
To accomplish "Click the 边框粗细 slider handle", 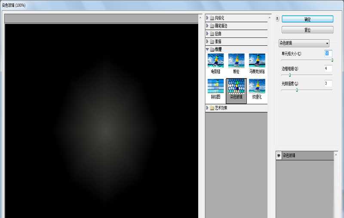I will (x=290, y=75).
